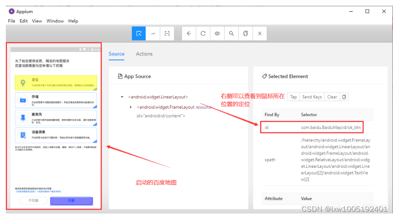Select the android.widget.LinearLayout tree row
This screenshot has height=216, width=394.
158,97
